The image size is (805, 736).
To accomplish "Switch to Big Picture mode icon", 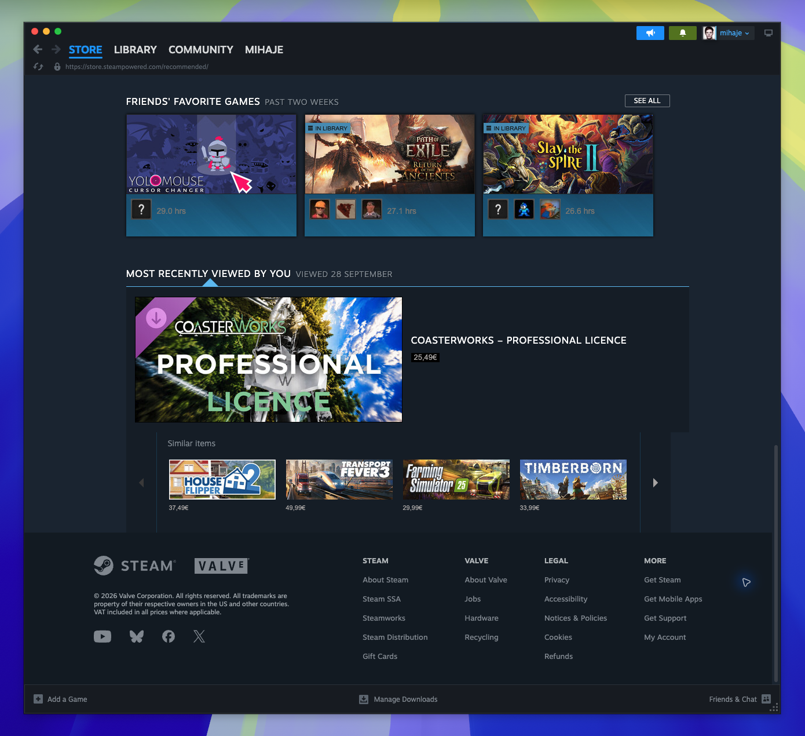I will [x=769, y=33].
